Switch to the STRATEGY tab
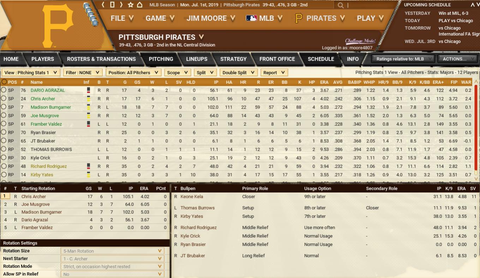The image size is (480, 278). coord(233,59)
